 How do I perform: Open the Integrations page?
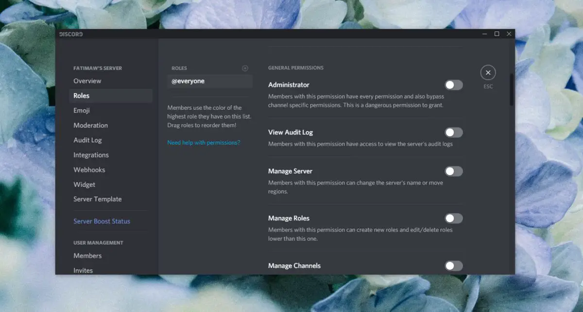[x=111, y=155]
